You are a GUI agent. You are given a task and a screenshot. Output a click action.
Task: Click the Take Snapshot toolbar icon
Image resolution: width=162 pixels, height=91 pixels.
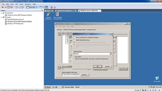coord(16,7)
